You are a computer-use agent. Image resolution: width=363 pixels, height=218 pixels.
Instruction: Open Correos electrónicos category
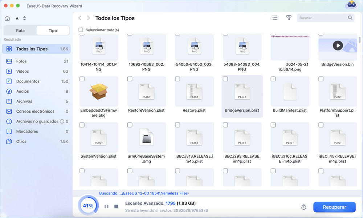[x=36, y=111]
